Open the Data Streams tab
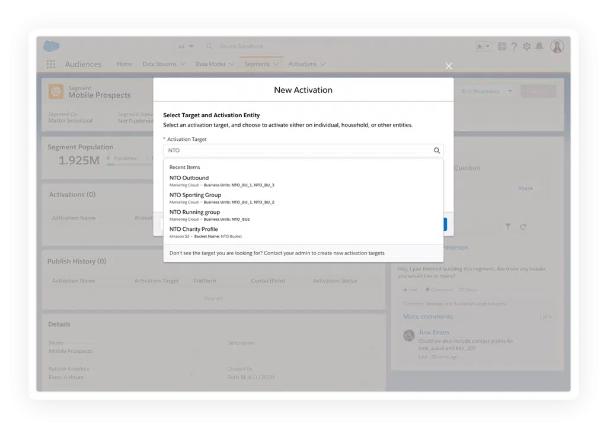Screen dimensions: 607x428 (x=159, y=64)
